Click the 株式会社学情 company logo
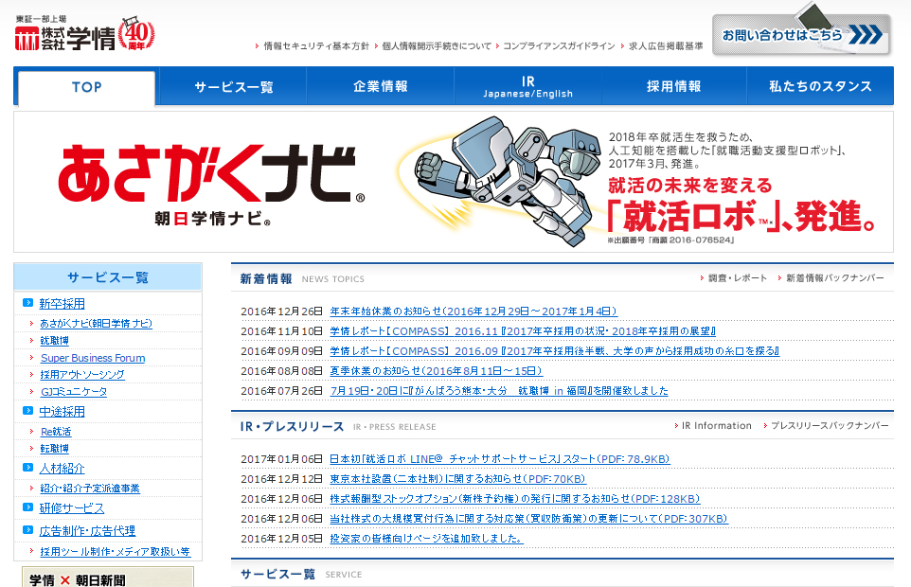This screenshot has width=911, height=587. point(64,38)
